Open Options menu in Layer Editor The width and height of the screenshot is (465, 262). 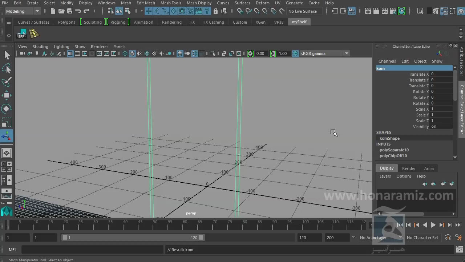404,176
